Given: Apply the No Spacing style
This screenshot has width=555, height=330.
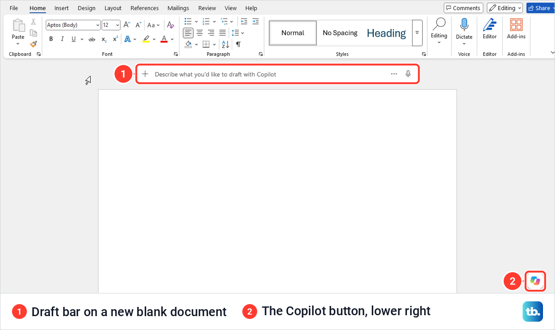Looking at the screenshot, I should pos(340,33).
